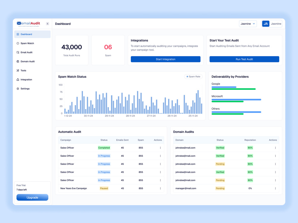Screen dimensions: 298x223
Task: Click the Spam Rate legend dot
Action: (187, 77)
